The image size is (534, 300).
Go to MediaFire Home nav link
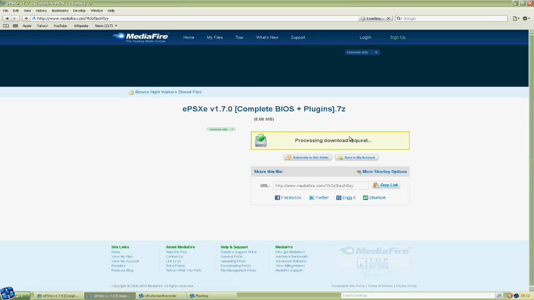(189, 37)
